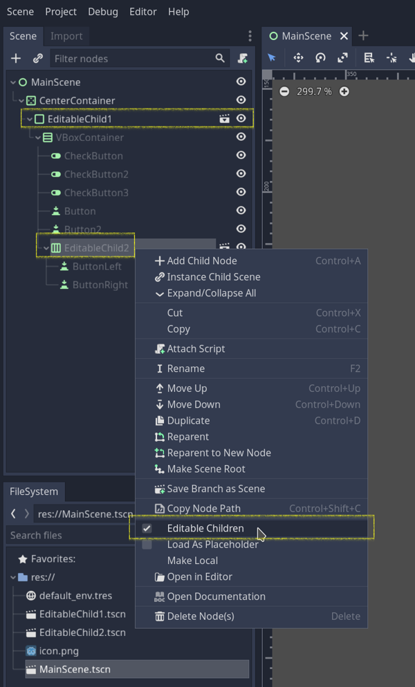Click the Select Mode arrow tool
This screenshot has width=415, height=687.
pyautogui.click(x=272, y=58)
